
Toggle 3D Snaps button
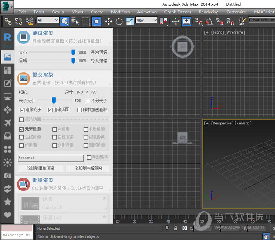(x=199, y=21)
